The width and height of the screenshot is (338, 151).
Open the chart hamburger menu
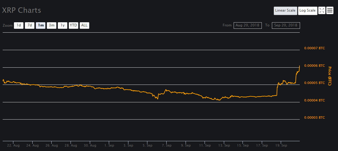point(330,10)
